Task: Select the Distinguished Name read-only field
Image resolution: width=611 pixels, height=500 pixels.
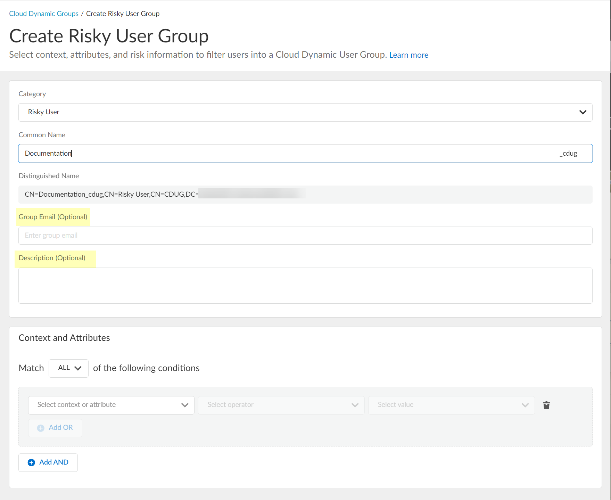Action: tap(305, 194)
